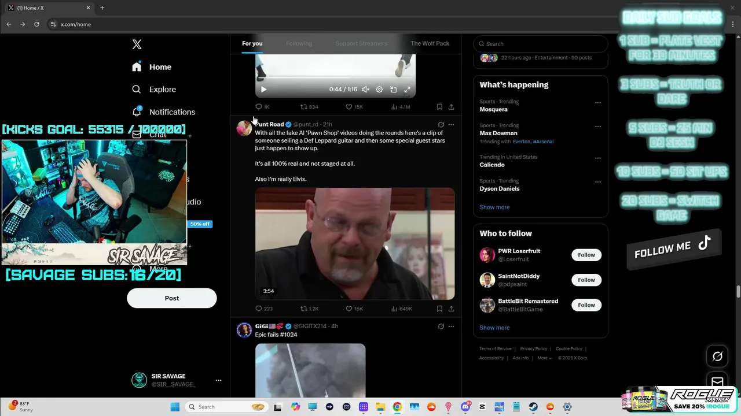The height and width of the screenshot is (416, 741).
Task: Play the Pawn Shop video thumbnail
Action: point(355,244)
